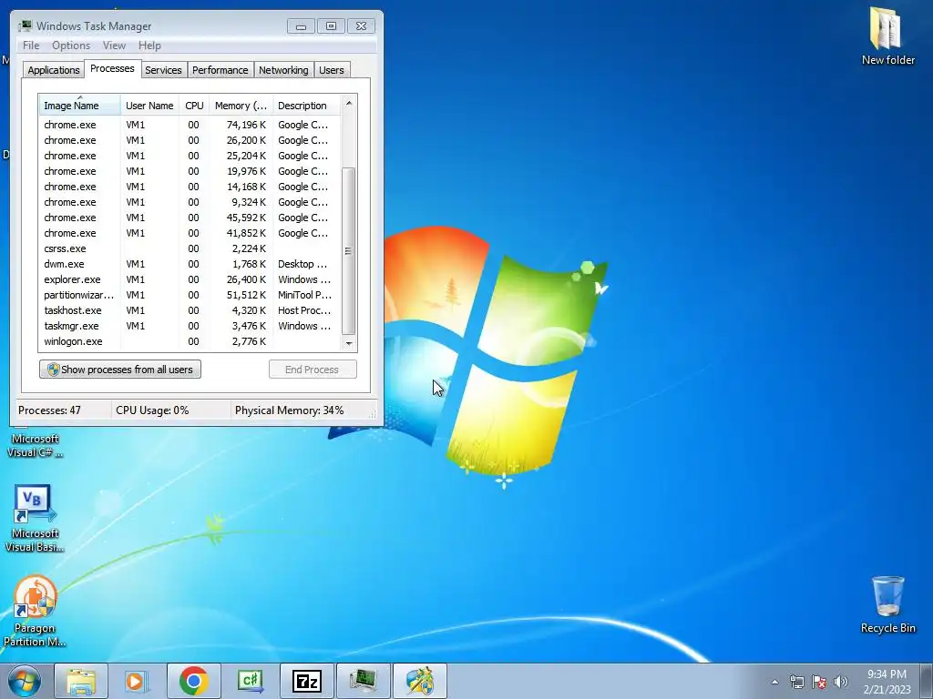Select the taskhost.exe process row
The width and height of the screenshot is (933, 699).
190,310
